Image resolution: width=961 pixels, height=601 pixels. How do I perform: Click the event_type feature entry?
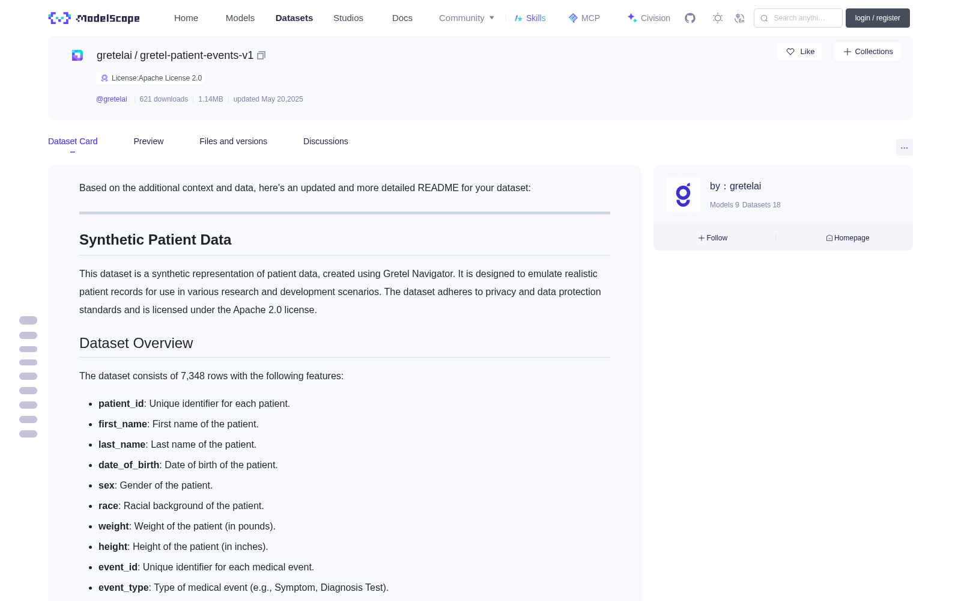tap(243, 588)
